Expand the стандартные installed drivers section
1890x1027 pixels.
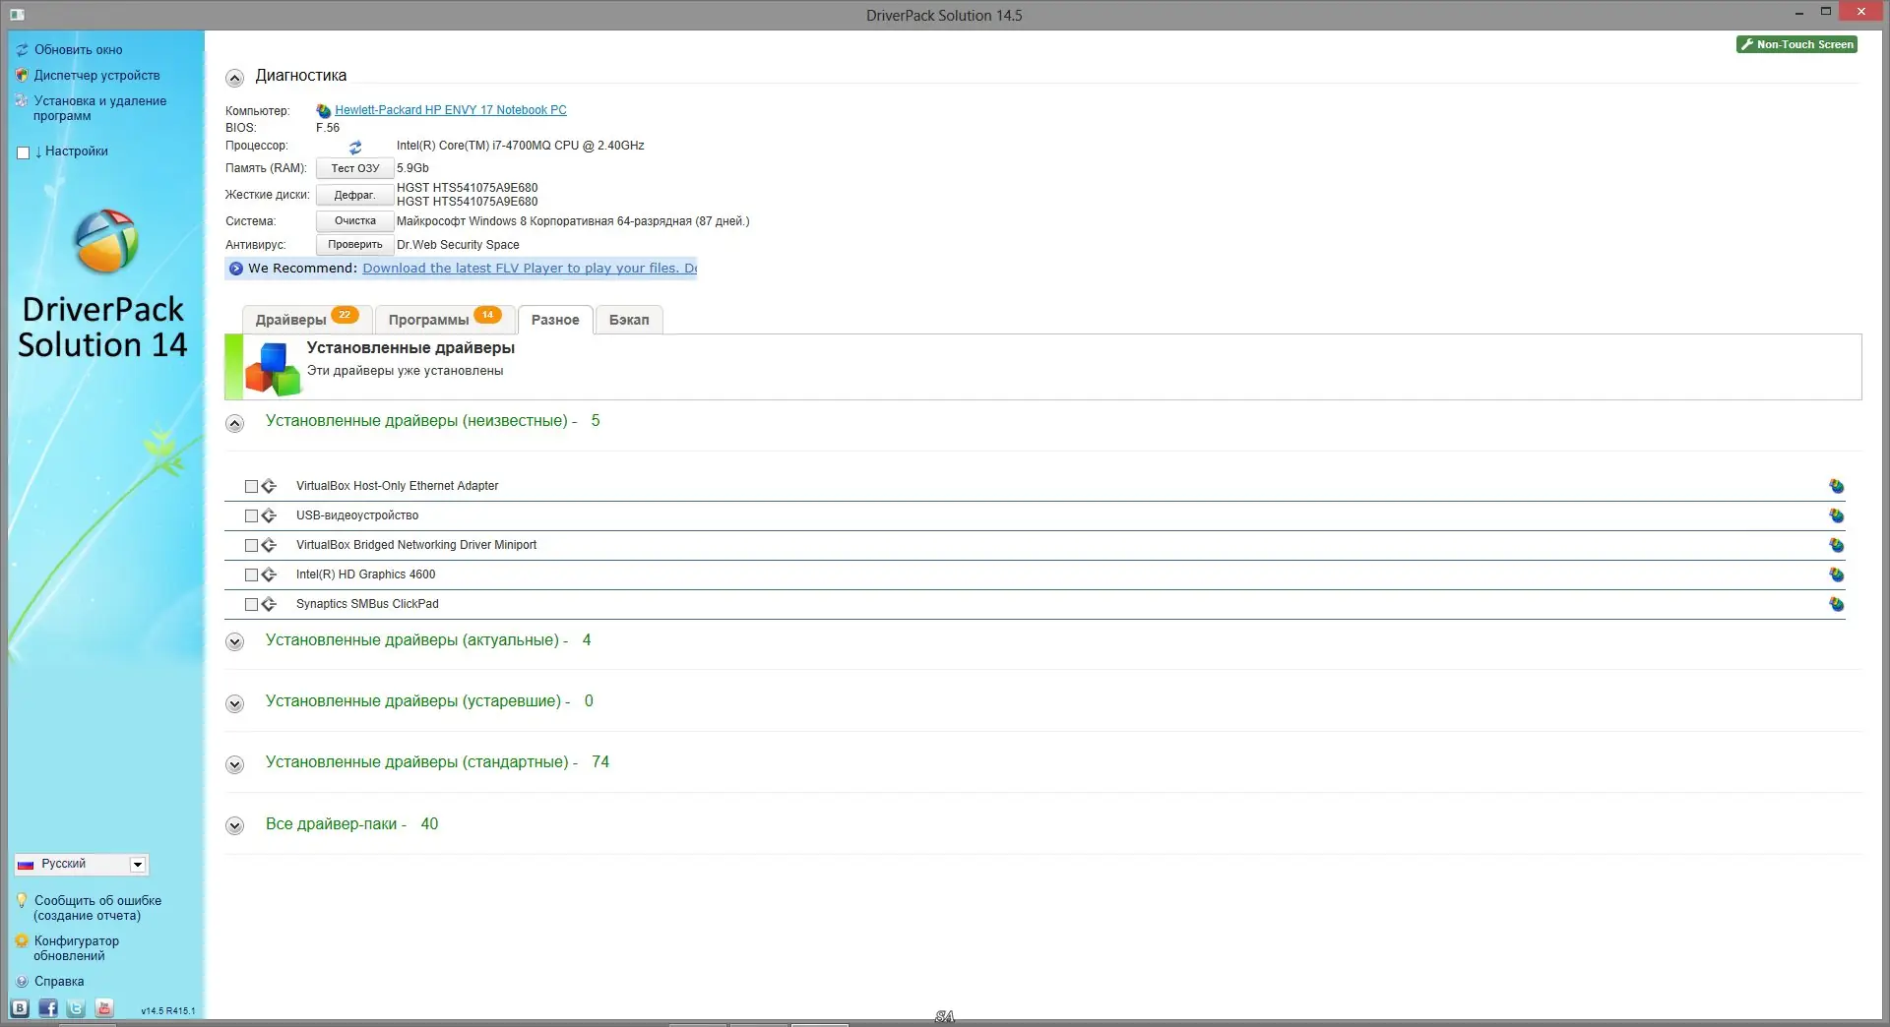click(234, 764)
